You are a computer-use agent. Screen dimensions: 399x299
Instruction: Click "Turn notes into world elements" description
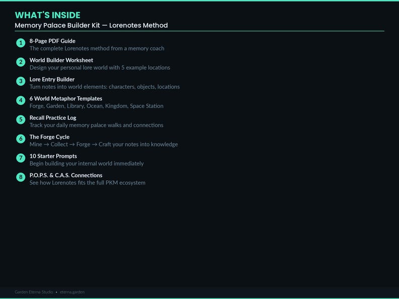click(105, 87)
